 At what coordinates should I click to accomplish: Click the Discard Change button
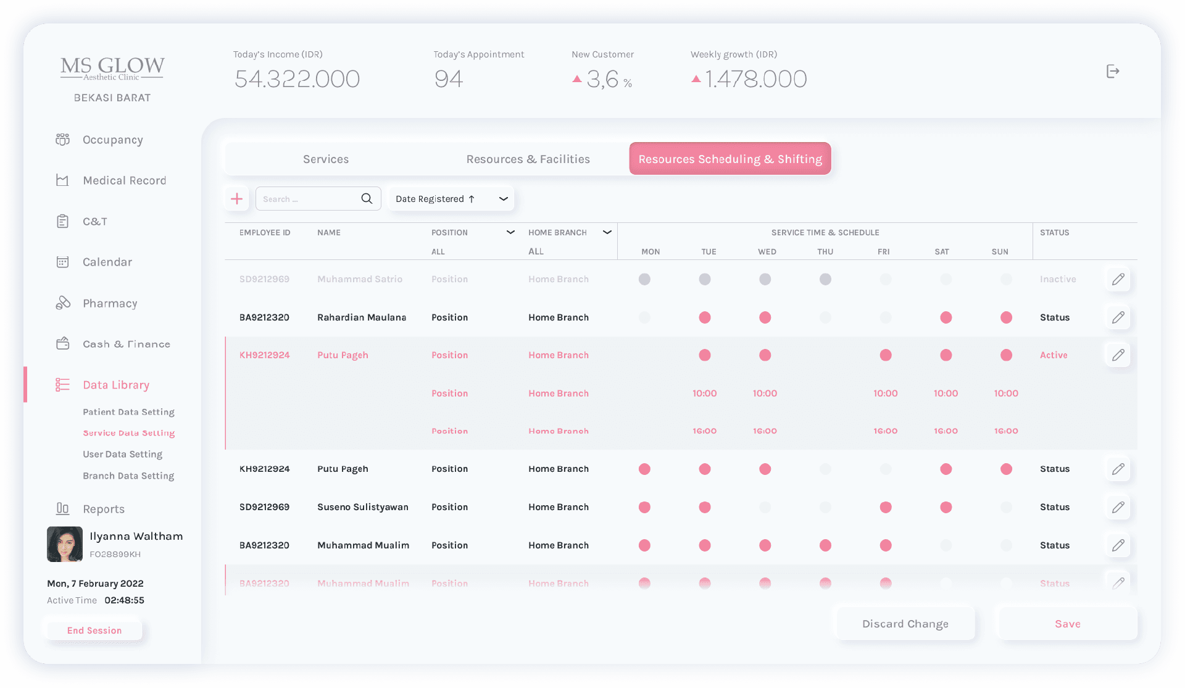click(905, 624)
